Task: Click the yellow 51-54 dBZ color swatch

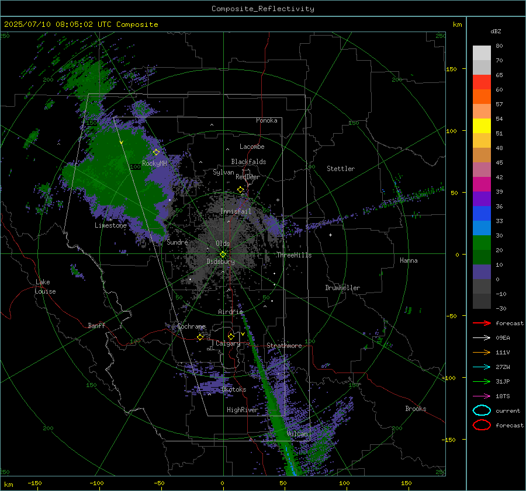Action: click(x=482, y=126)
